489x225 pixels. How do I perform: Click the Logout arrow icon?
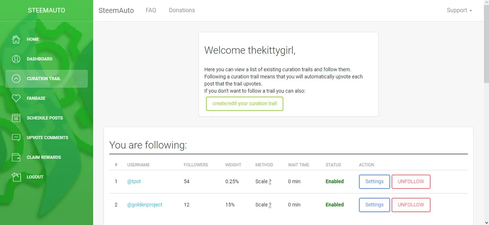coord(16,177)
